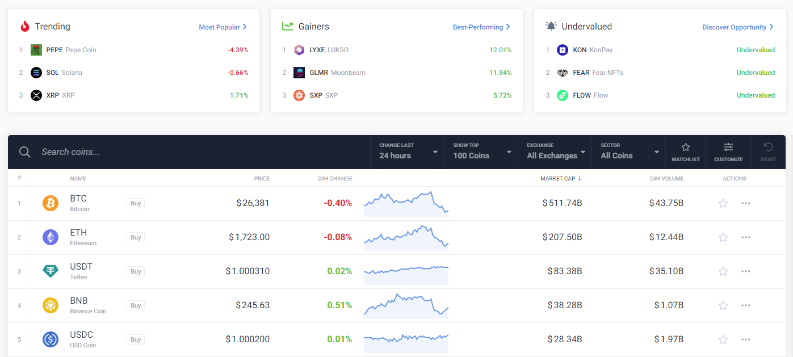Click the Undervalued label for FLOW
793x357 pixels.
tap(756, 95)
